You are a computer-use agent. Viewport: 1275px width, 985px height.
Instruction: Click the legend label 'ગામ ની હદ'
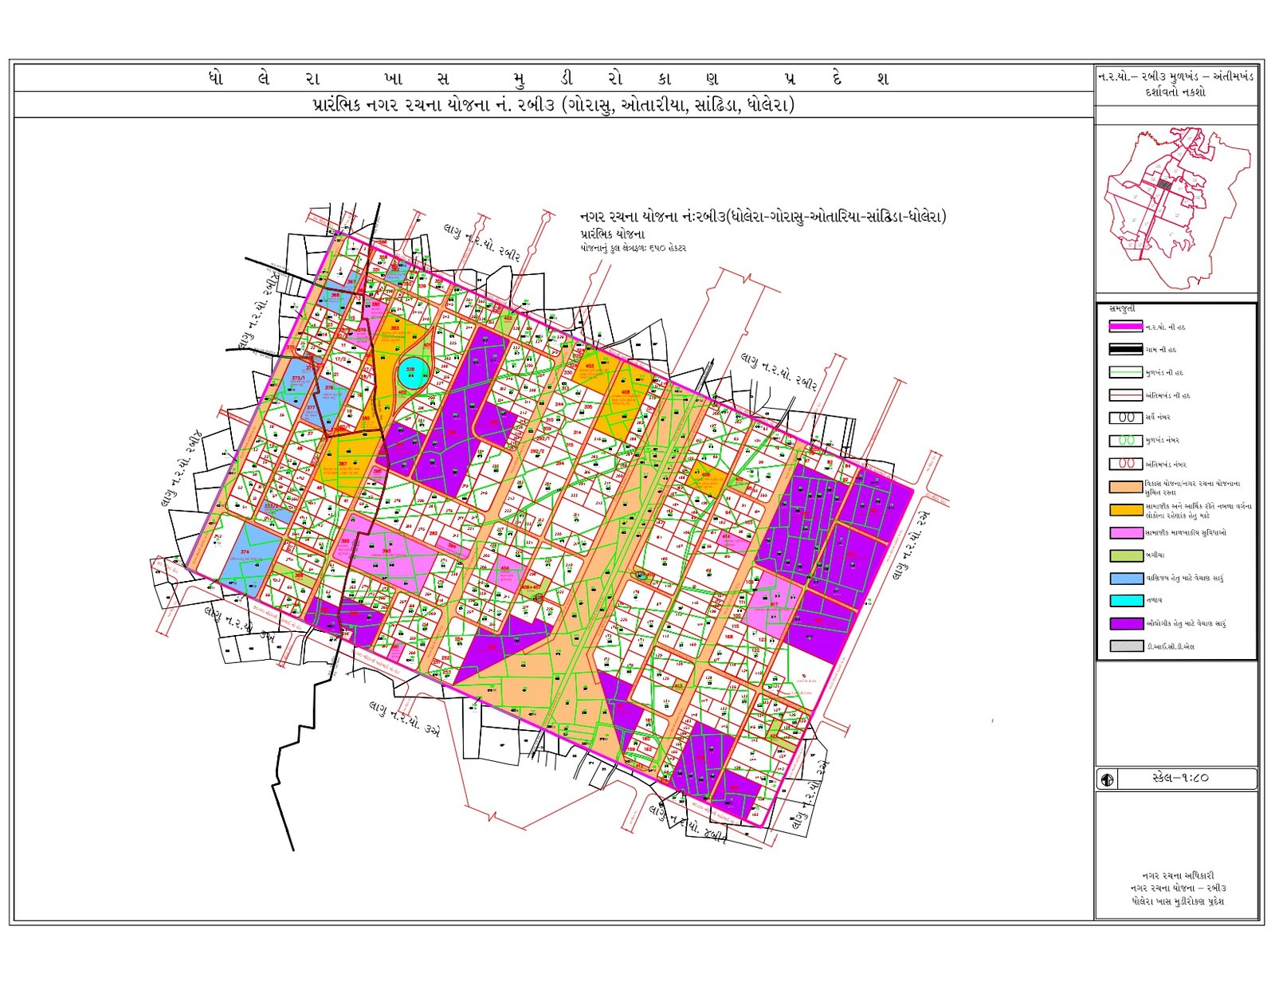coord(1160,350)
